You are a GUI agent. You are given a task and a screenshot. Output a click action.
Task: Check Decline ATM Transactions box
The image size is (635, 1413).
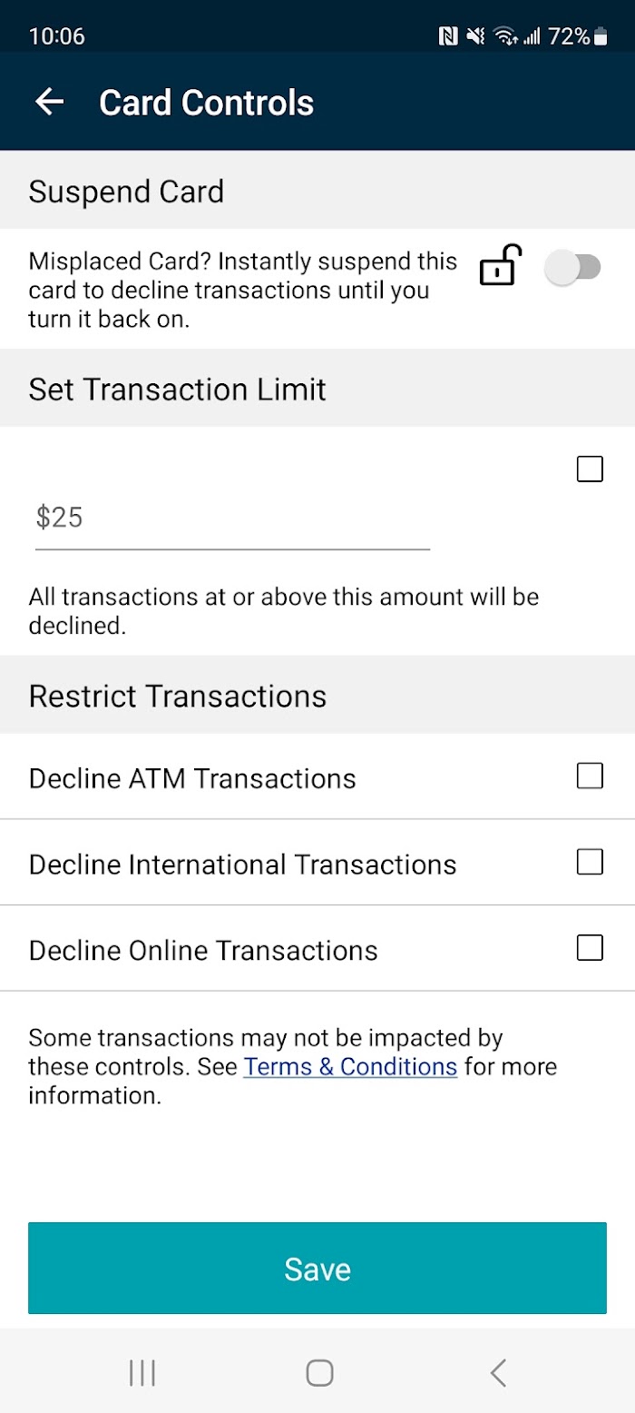tap(590, 776)
